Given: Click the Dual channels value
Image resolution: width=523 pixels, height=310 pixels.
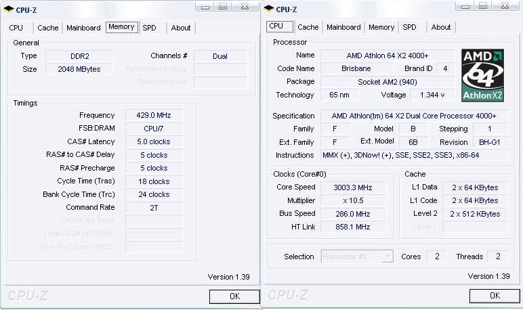Looking at the screenshot, I should [220, 56].
